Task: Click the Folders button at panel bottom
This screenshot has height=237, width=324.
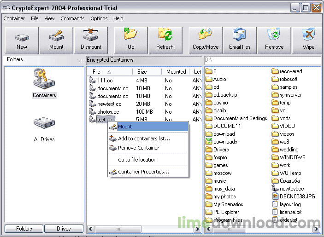Action: pos(24,229)
